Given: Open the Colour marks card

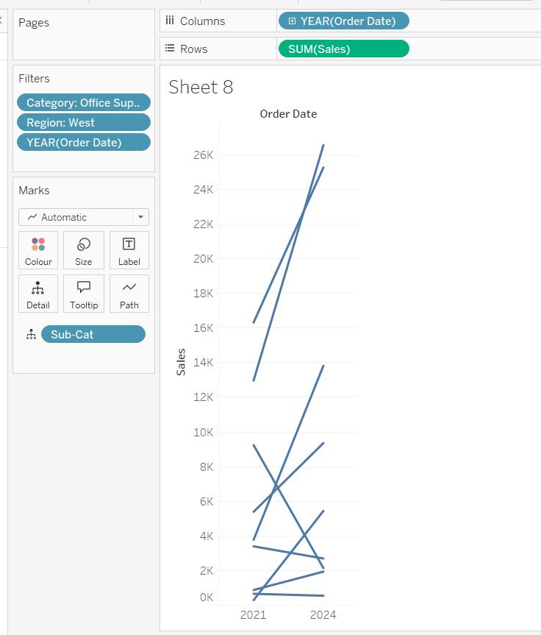Looking at the screenshot, I should [x=38, y=250].
